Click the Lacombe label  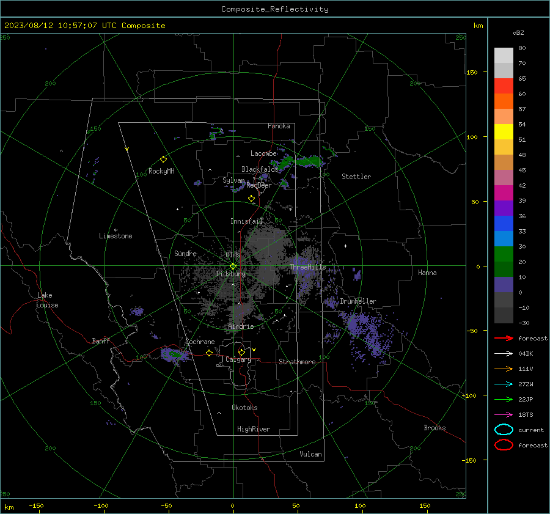click(263, 153)
